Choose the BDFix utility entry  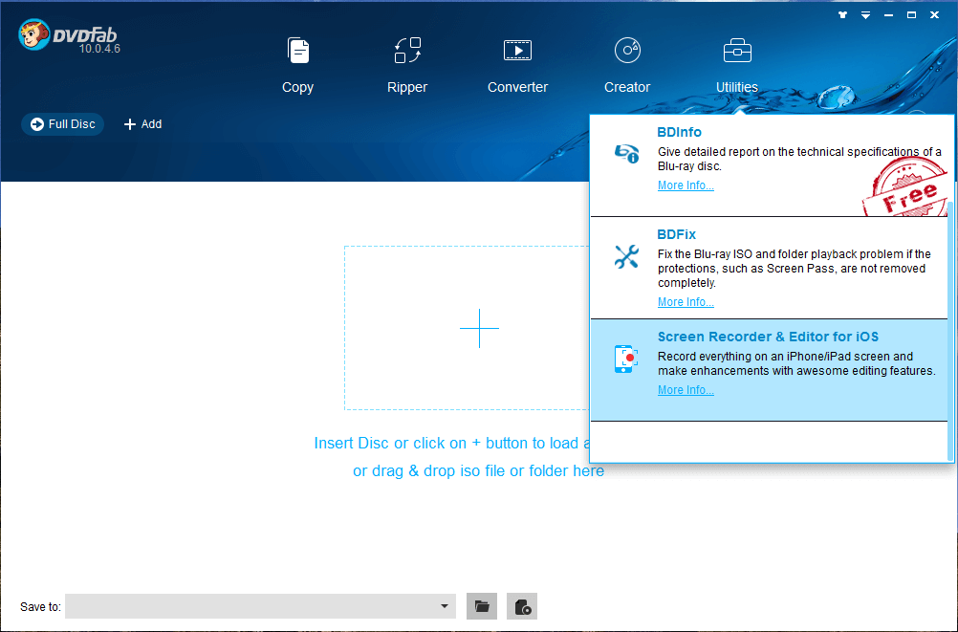[x=677, y=233]
